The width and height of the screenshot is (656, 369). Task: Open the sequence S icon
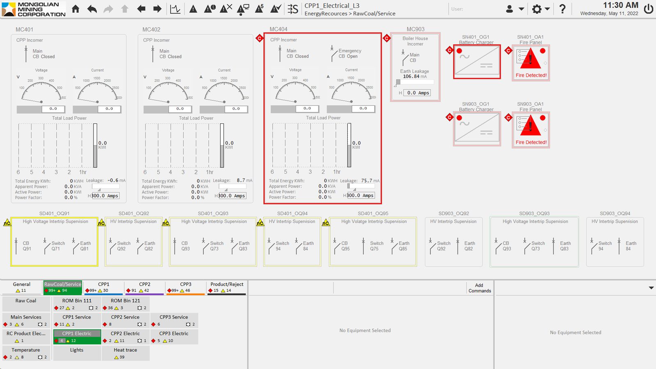293,9
